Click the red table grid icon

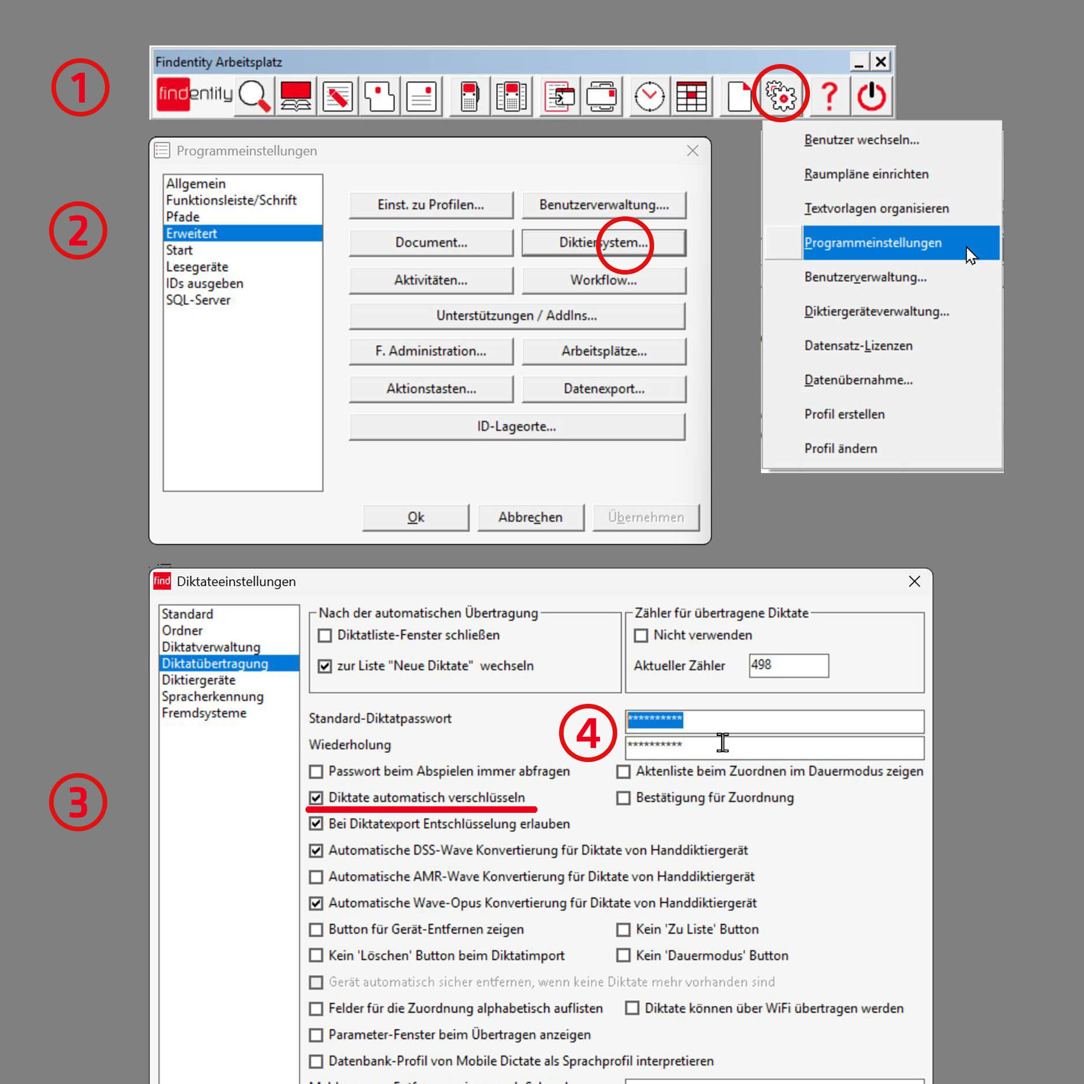(x=691, y=96)
